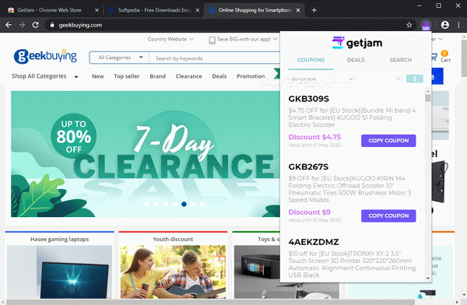The height and width of the screenshot is (305, 467).
Task: Open the shopping cart icon
Action: [x=434, y=56]
